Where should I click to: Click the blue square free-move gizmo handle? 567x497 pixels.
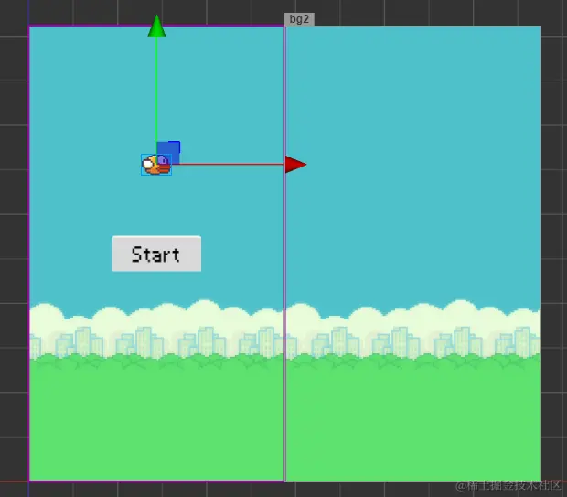tap(168, 152)
